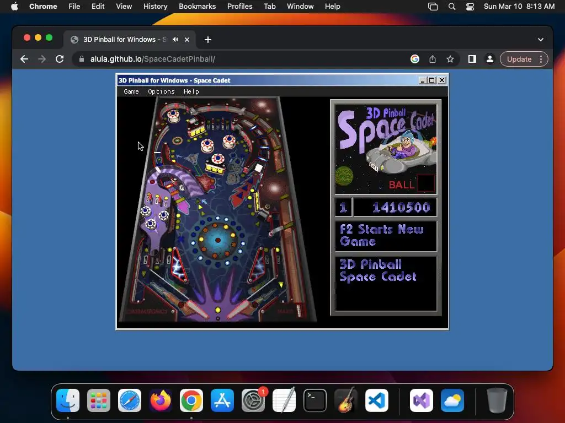Go back to the previous page
565x423 pixels.
pos(24,59)
